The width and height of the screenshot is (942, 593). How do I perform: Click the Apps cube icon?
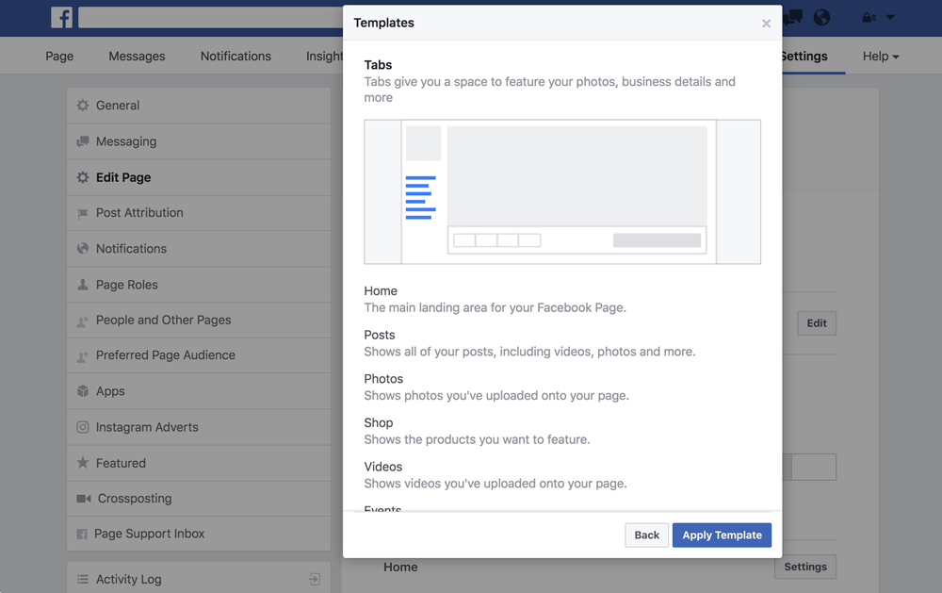pos(83,391)
